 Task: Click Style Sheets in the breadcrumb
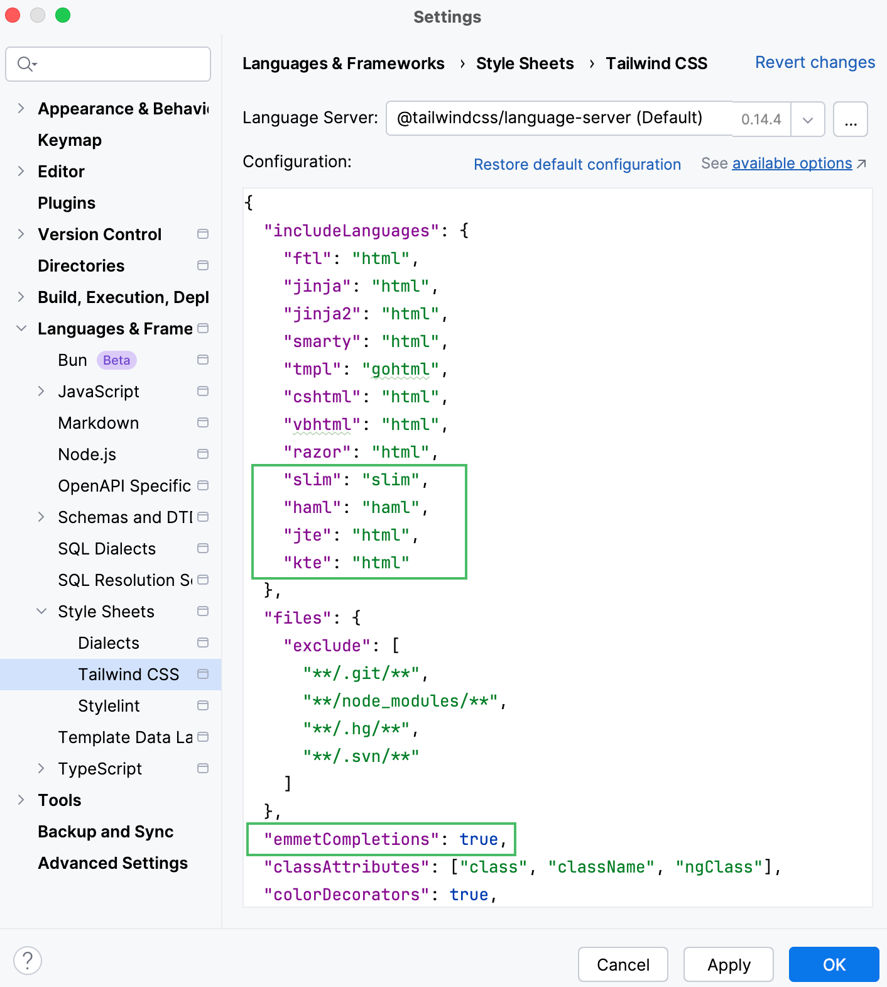pyautogui.click(x=525, y=63)
